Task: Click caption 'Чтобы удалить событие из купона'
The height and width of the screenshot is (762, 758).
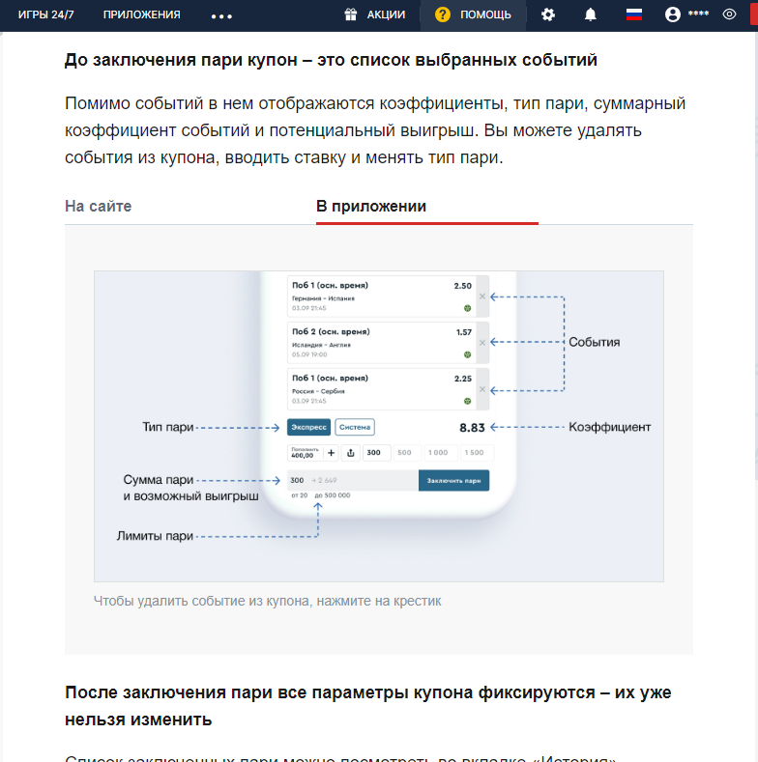Action: [268, 601]
